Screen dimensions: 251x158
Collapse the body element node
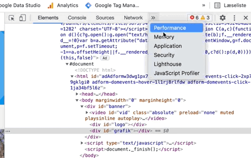pos(77,100)
